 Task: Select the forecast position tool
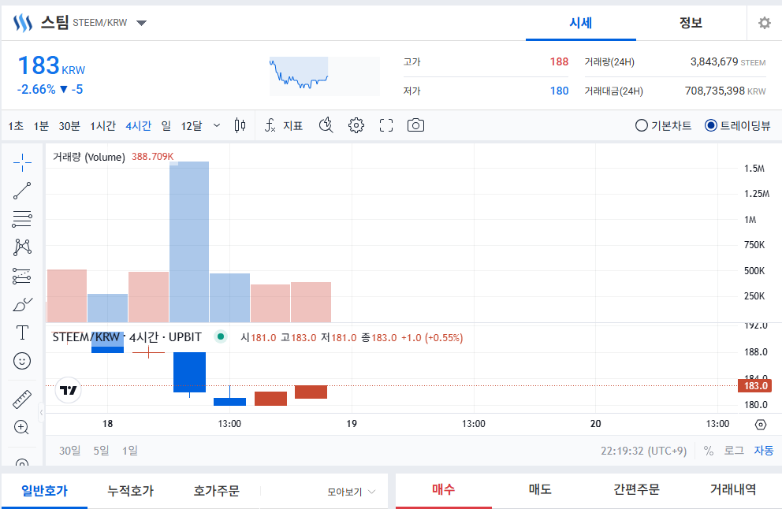22,276
